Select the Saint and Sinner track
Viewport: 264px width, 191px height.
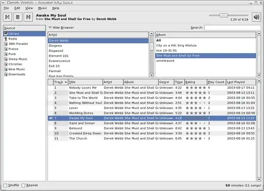point(152,123)
